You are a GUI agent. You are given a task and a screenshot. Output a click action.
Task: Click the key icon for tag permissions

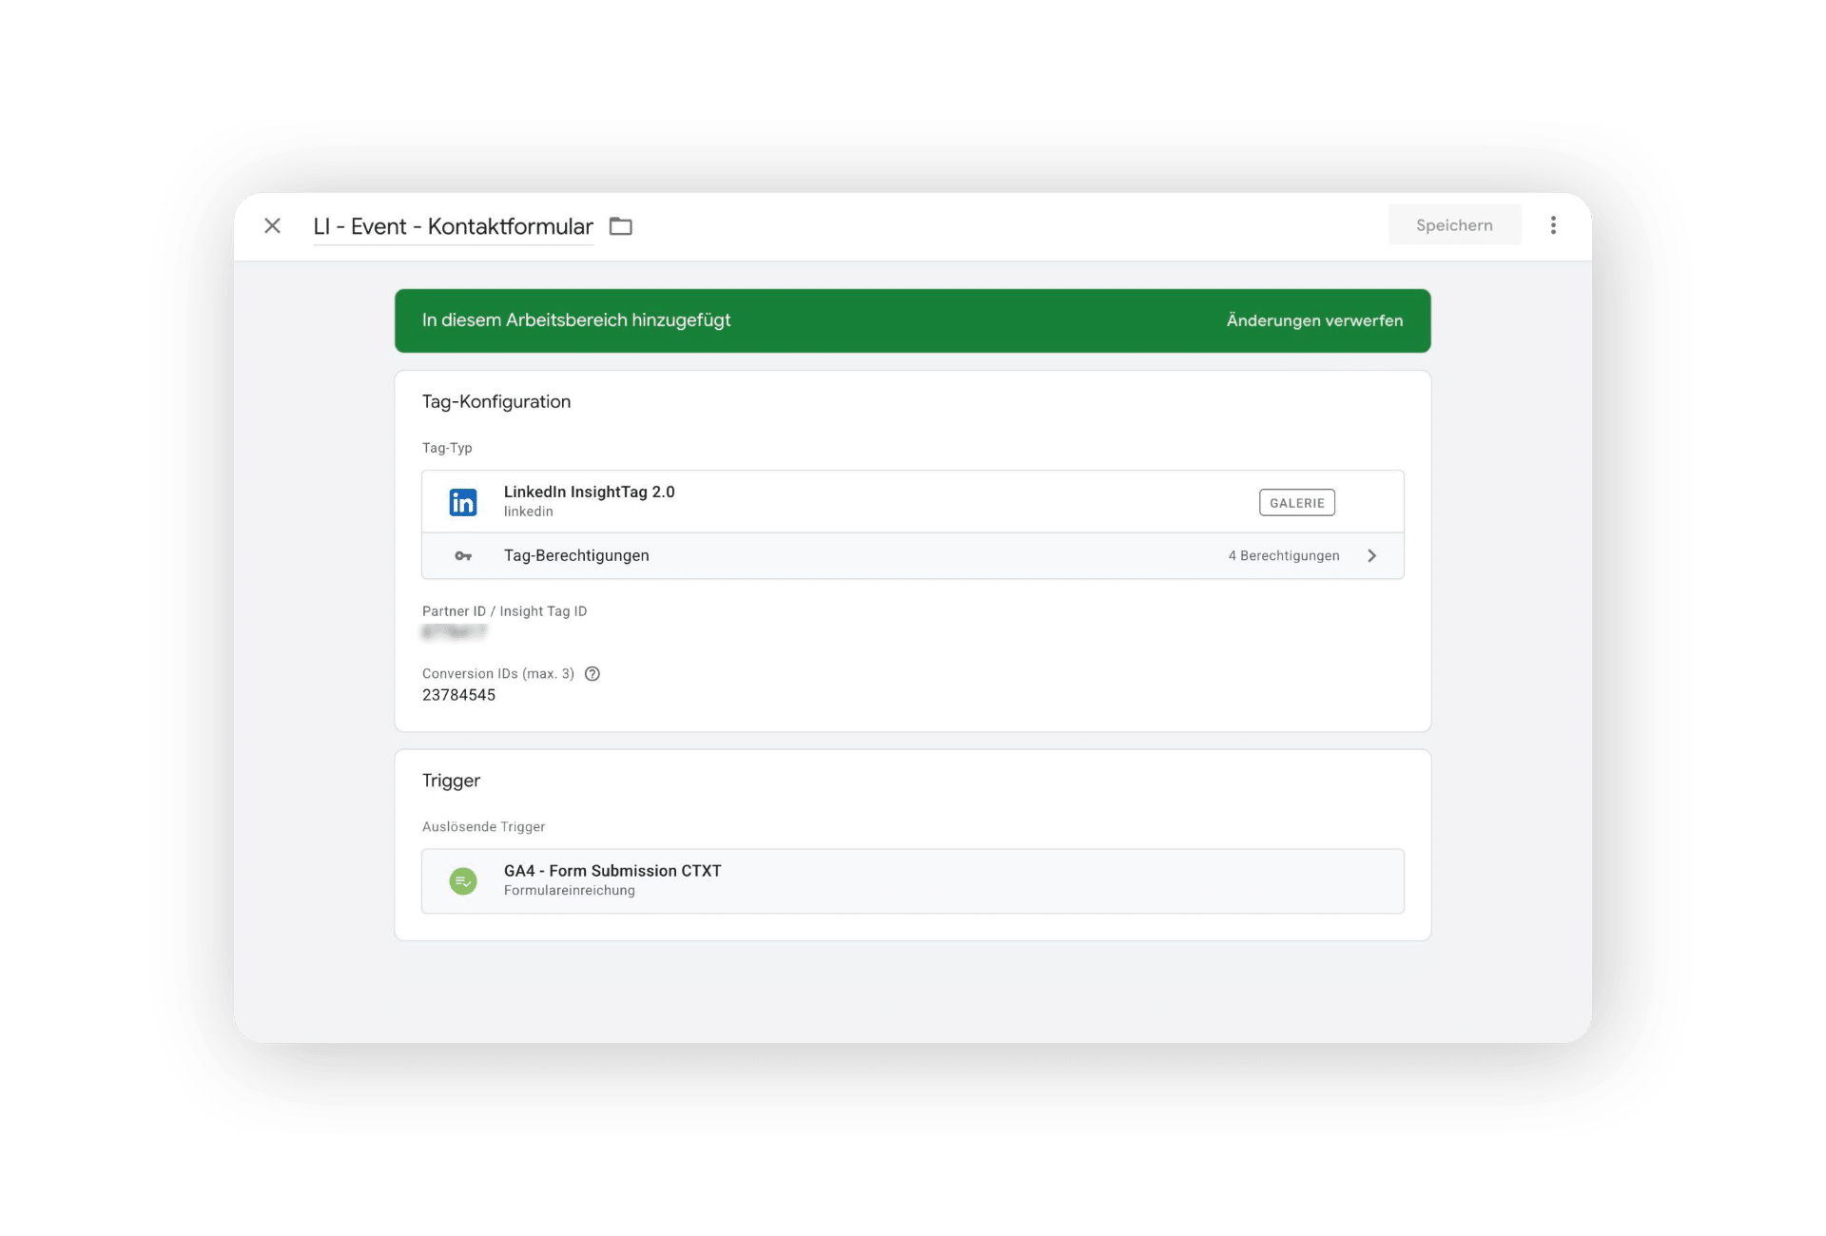[x=463, y=556]
